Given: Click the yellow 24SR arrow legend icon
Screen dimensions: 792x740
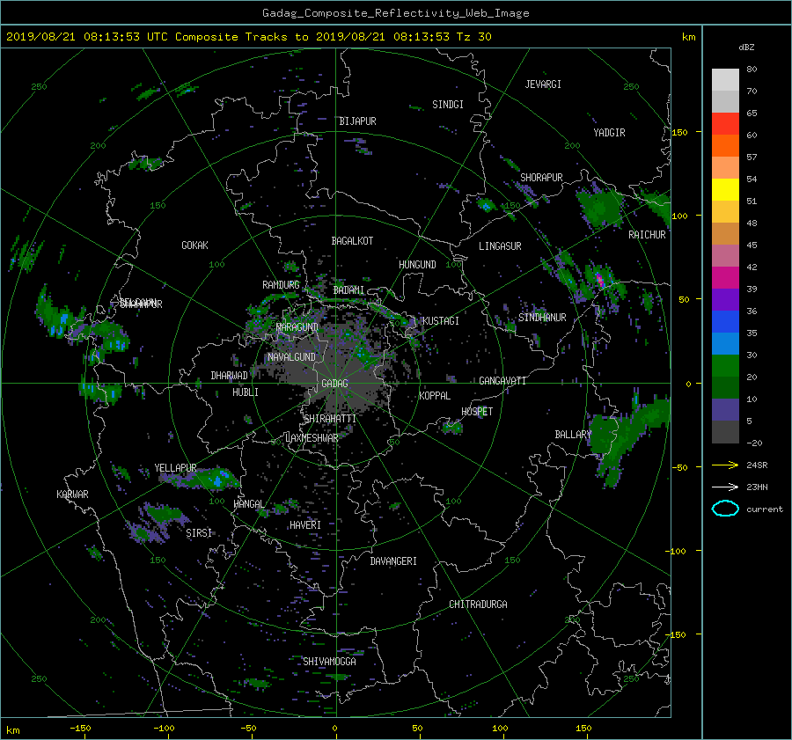Looking at the screenshot, I should point(725,465).
